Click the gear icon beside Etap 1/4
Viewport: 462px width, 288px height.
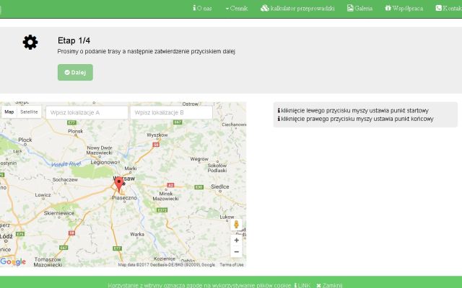pyautogui.click(x=30, y=42)
